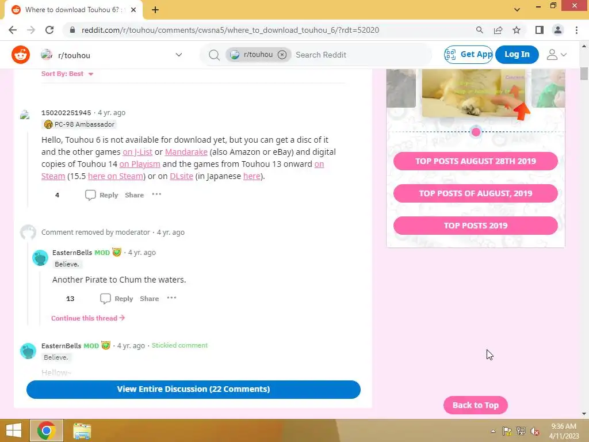The height and width of the screenshot is (442, 589).
Task: Click username 150202251945
Action: [66, 113]
